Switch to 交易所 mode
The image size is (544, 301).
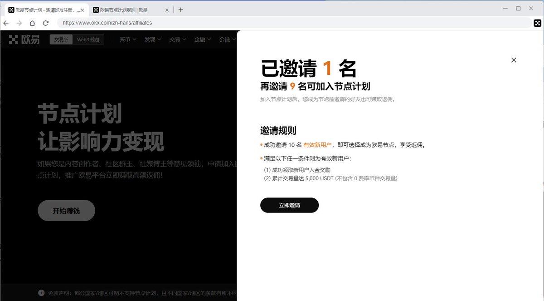coord(61,39)
